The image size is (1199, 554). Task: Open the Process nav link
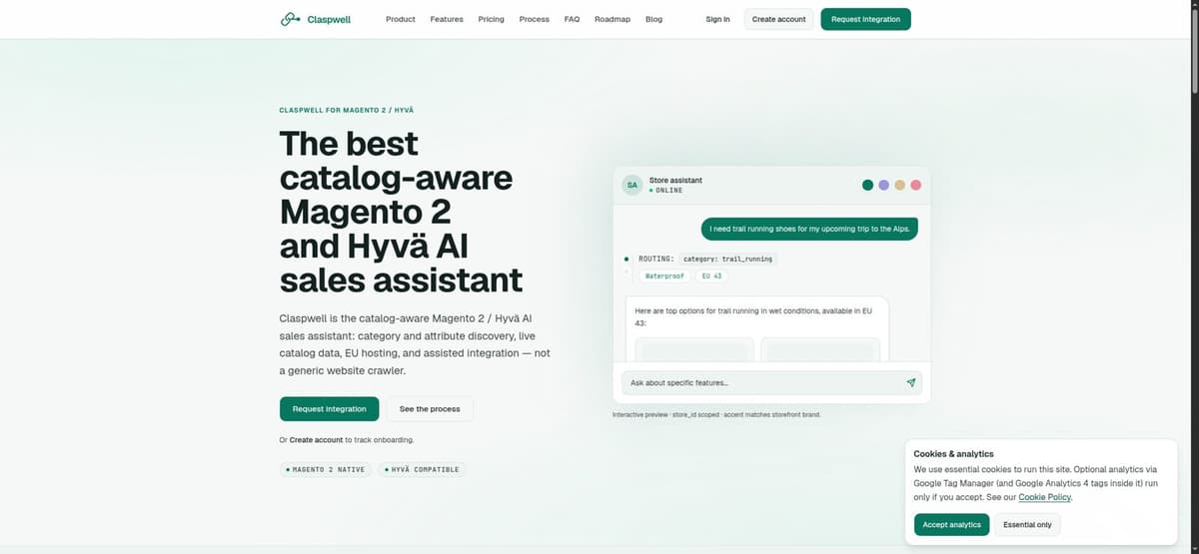535,19
